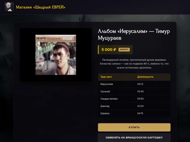The width and height of the screenshot is (190, 142).
Task: Click the 04:50 duration value
Action: click(140, 99)
